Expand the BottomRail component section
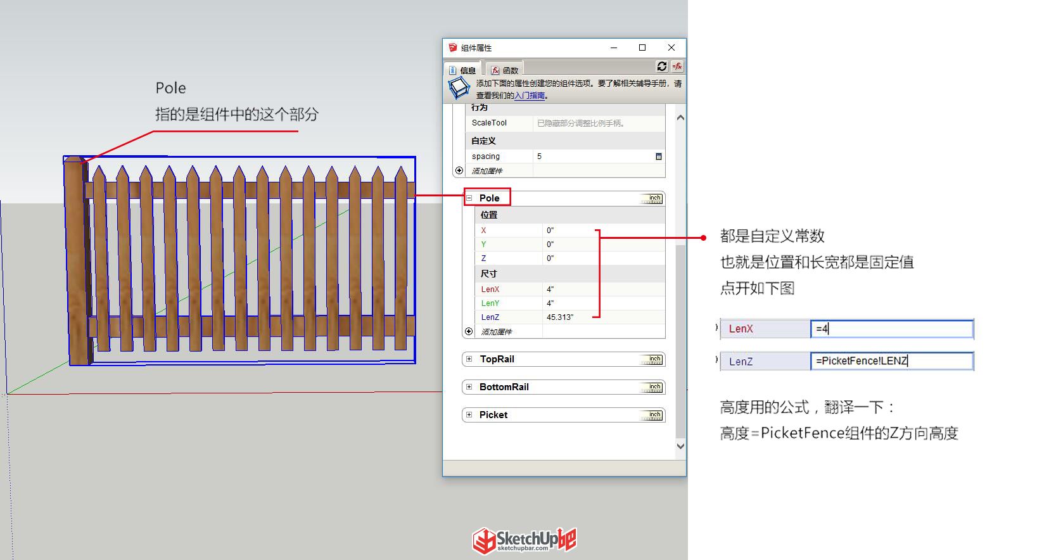1049x560 pixels. point(469,387)
